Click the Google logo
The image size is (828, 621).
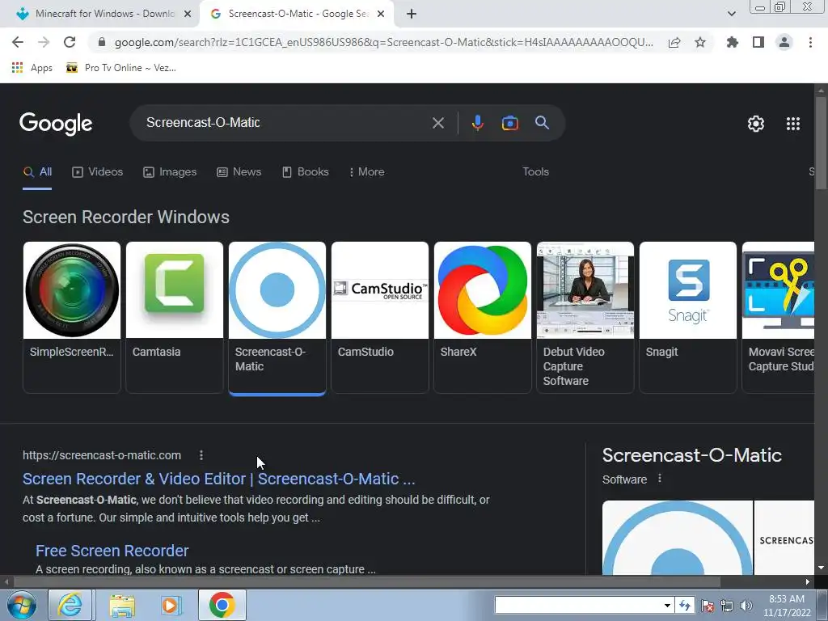coord(56,124)
